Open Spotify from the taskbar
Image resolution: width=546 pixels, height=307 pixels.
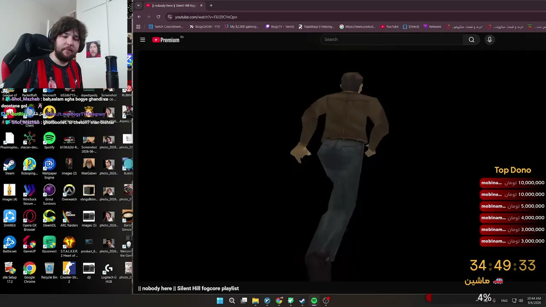(x=314, y=301)
